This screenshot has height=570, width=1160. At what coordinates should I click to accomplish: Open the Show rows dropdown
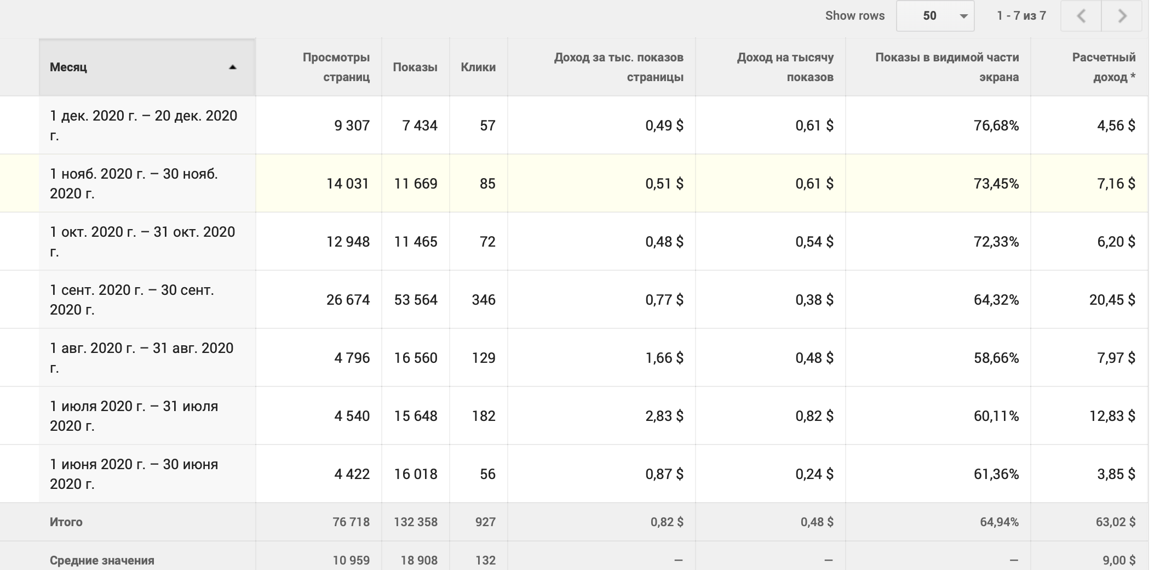click(x=935, y=16)
